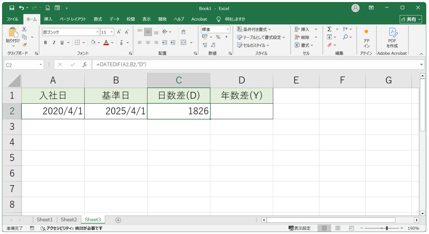Image resolution: width=429 pixels, height=234 pixels.
Task: Expand the formula bar chevron
Action: tap(421, 65)
